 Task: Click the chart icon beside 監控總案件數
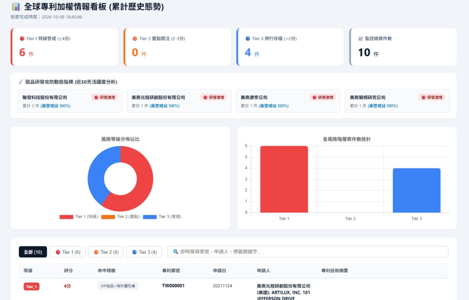[361, 38]
